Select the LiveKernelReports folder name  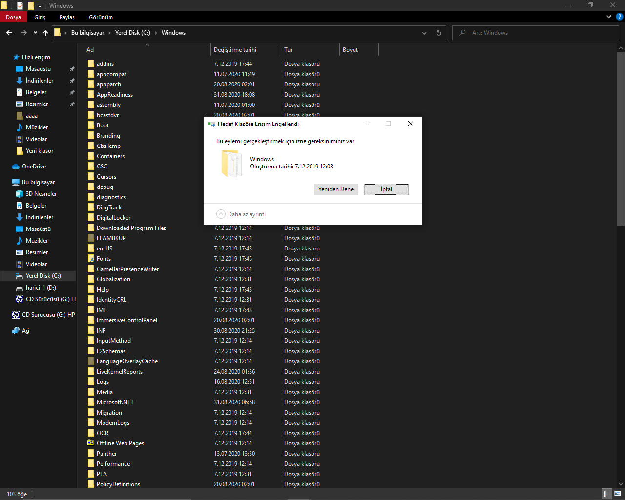point(120,372)
